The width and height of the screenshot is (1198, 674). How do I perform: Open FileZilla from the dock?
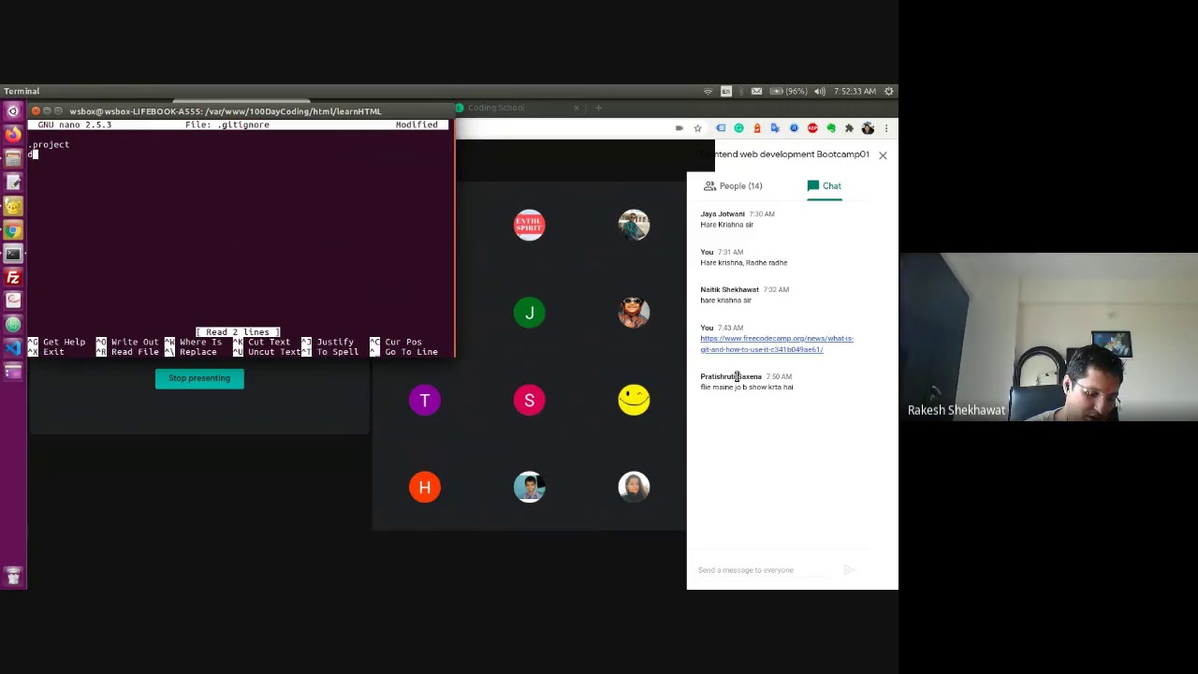[x=13, y=277]
